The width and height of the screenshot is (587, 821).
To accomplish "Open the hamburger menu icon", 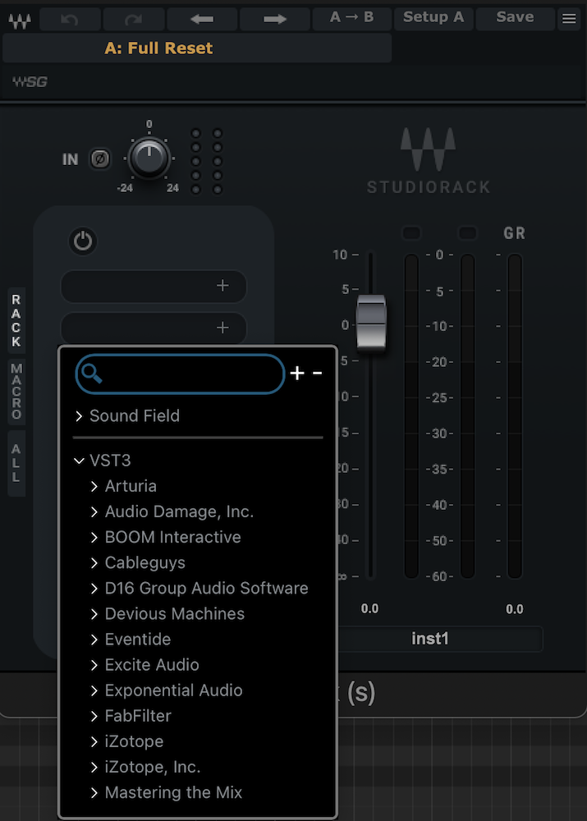I will coord(569,20).
